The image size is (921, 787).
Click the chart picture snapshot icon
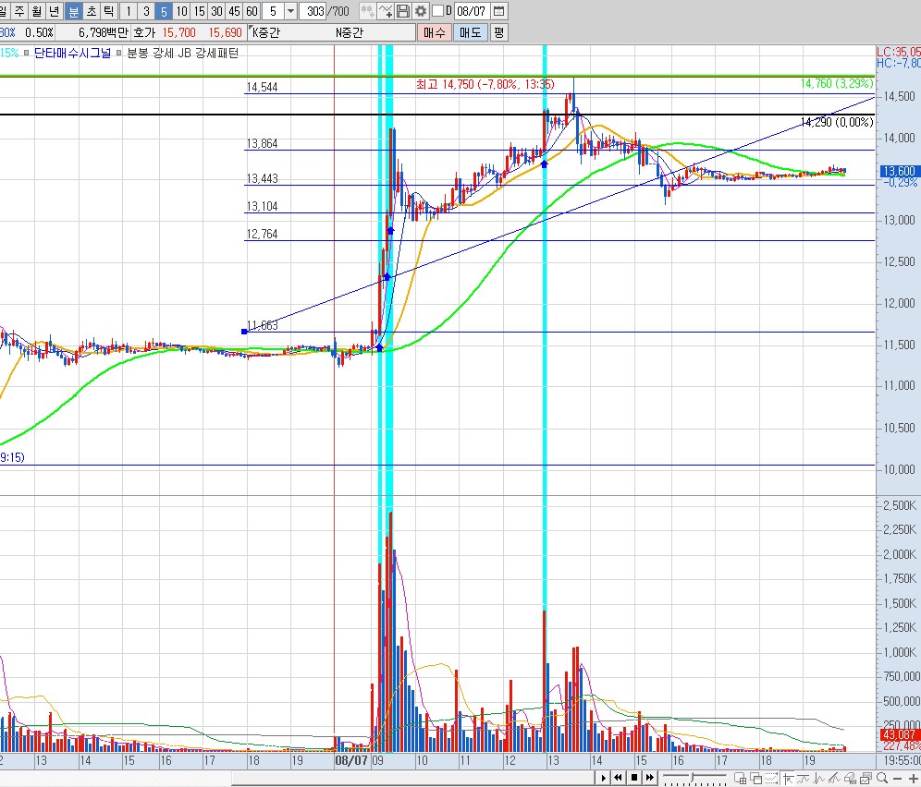[x=866, y=778]
